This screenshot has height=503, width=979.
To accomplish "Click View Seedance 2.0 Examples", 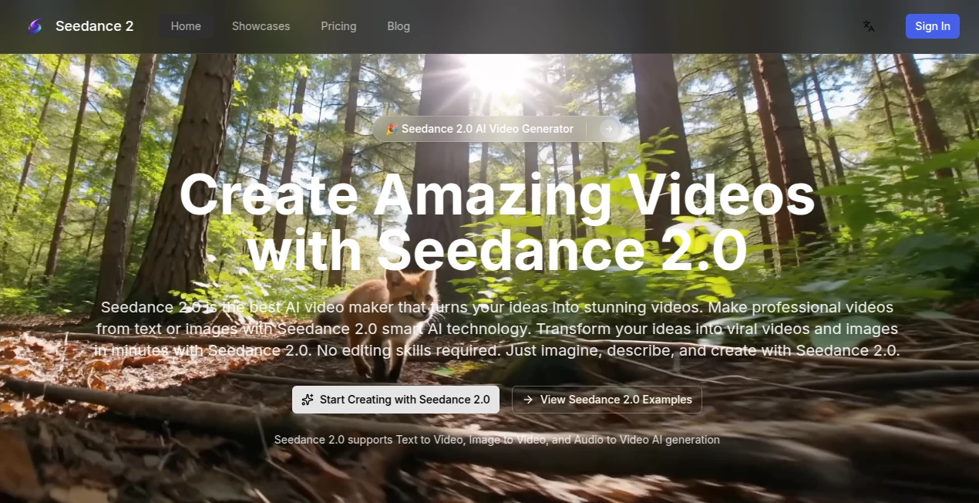I will click(x=607, y=400).
